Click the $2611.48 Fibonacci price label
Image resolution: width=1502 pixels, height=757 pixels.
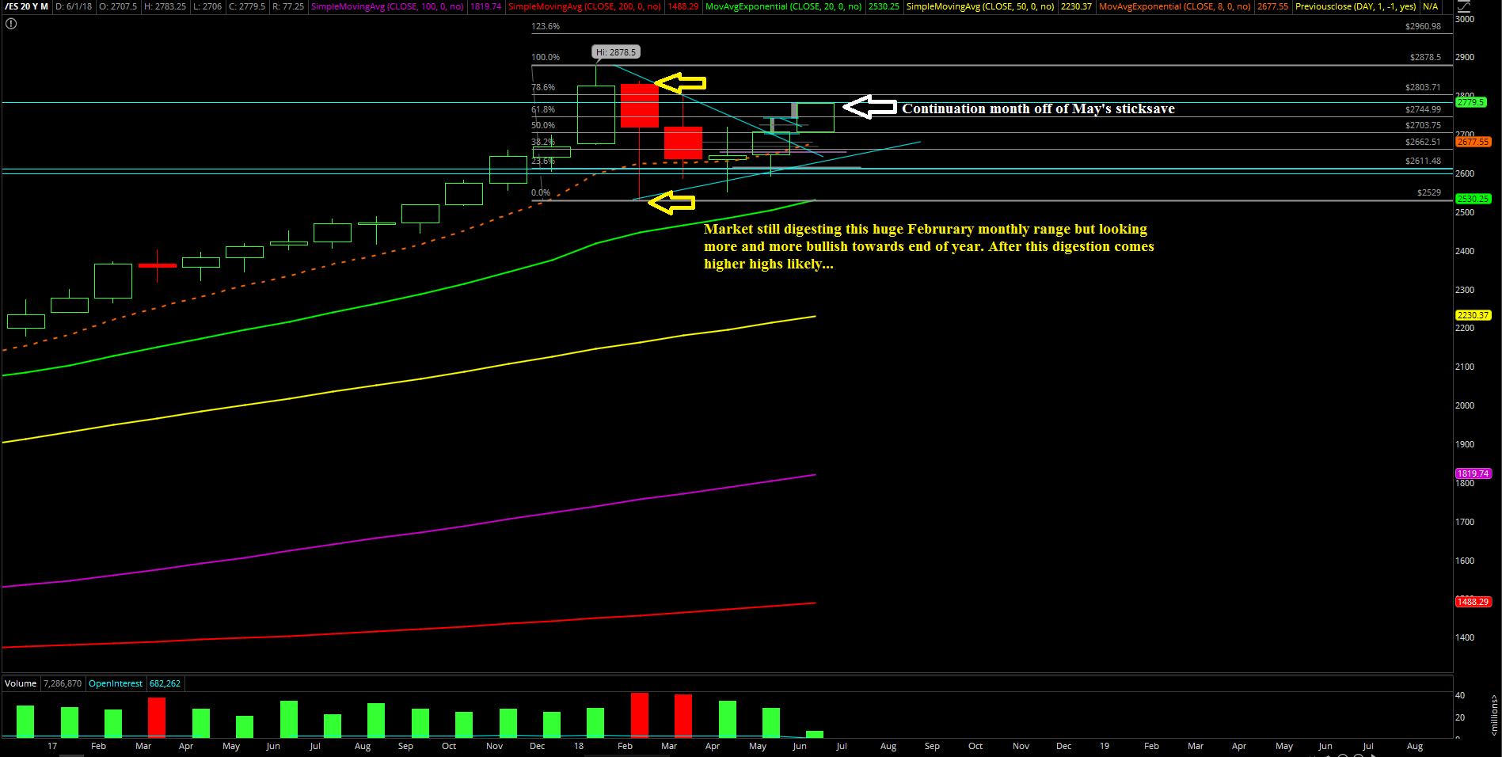(x=1423, y=161)
